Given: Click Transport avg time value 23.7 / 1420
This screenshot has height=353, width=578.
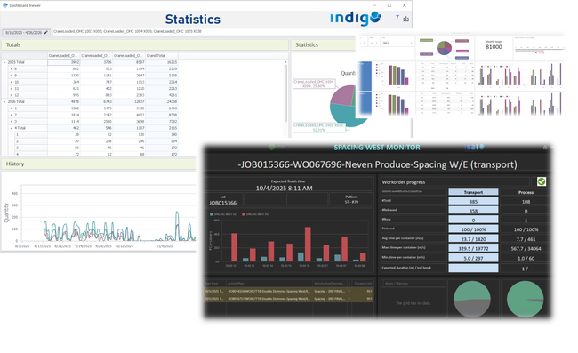Looking at the screenshot, I should [x=473, y=239].
